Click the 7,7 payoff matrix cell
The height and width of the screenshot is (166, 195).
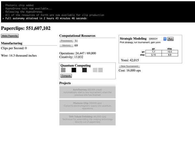pyautogui.click(x=153, y=52)
